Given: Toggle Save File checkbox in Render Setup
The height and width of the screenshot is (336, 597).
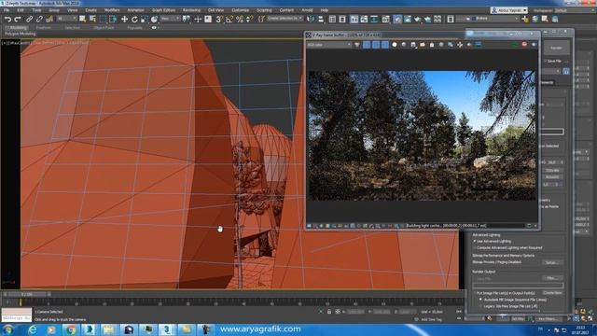Looking at the screenshot, I should pyautogui.click(x=545, y=61).
